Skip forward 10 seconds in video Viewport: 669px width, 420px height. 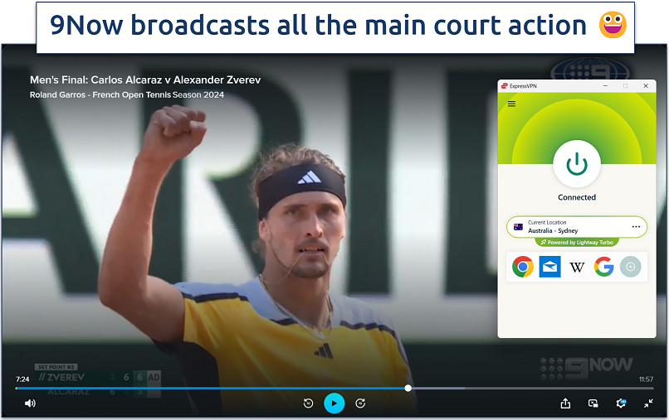click(360, 403)
